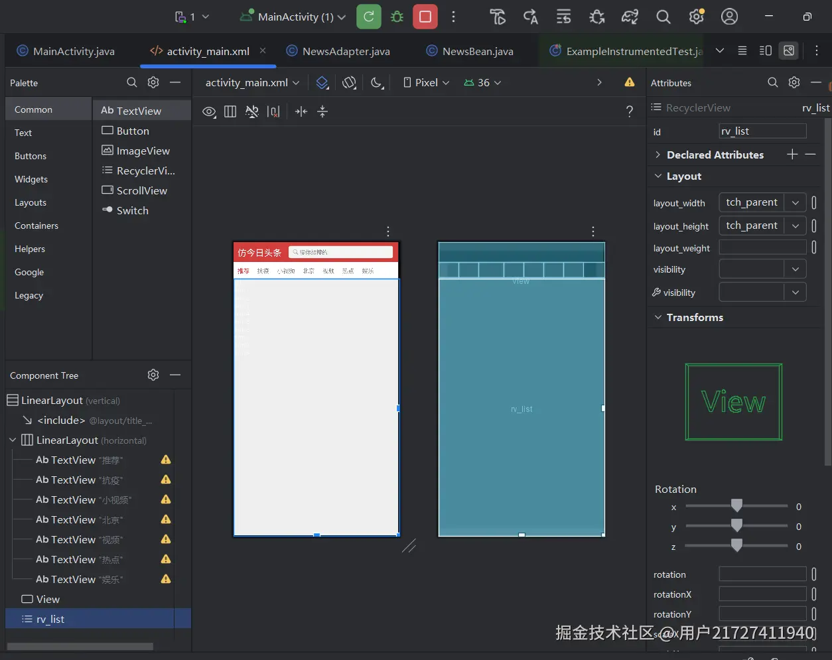Add a declared attribute with plus button
Viewport: 832px width, 660px height.
click(x=792, y=155)
